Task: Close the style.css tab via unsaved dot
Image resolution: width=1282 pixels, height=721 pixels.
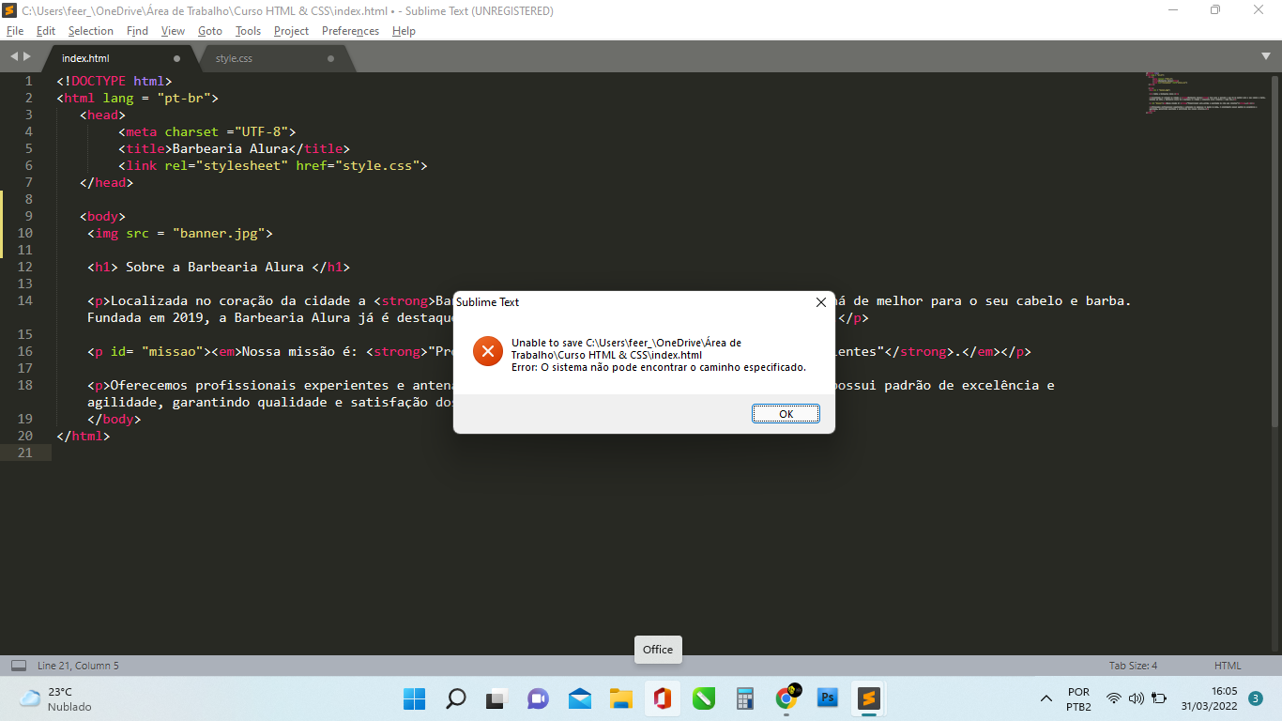Action: 330,58
